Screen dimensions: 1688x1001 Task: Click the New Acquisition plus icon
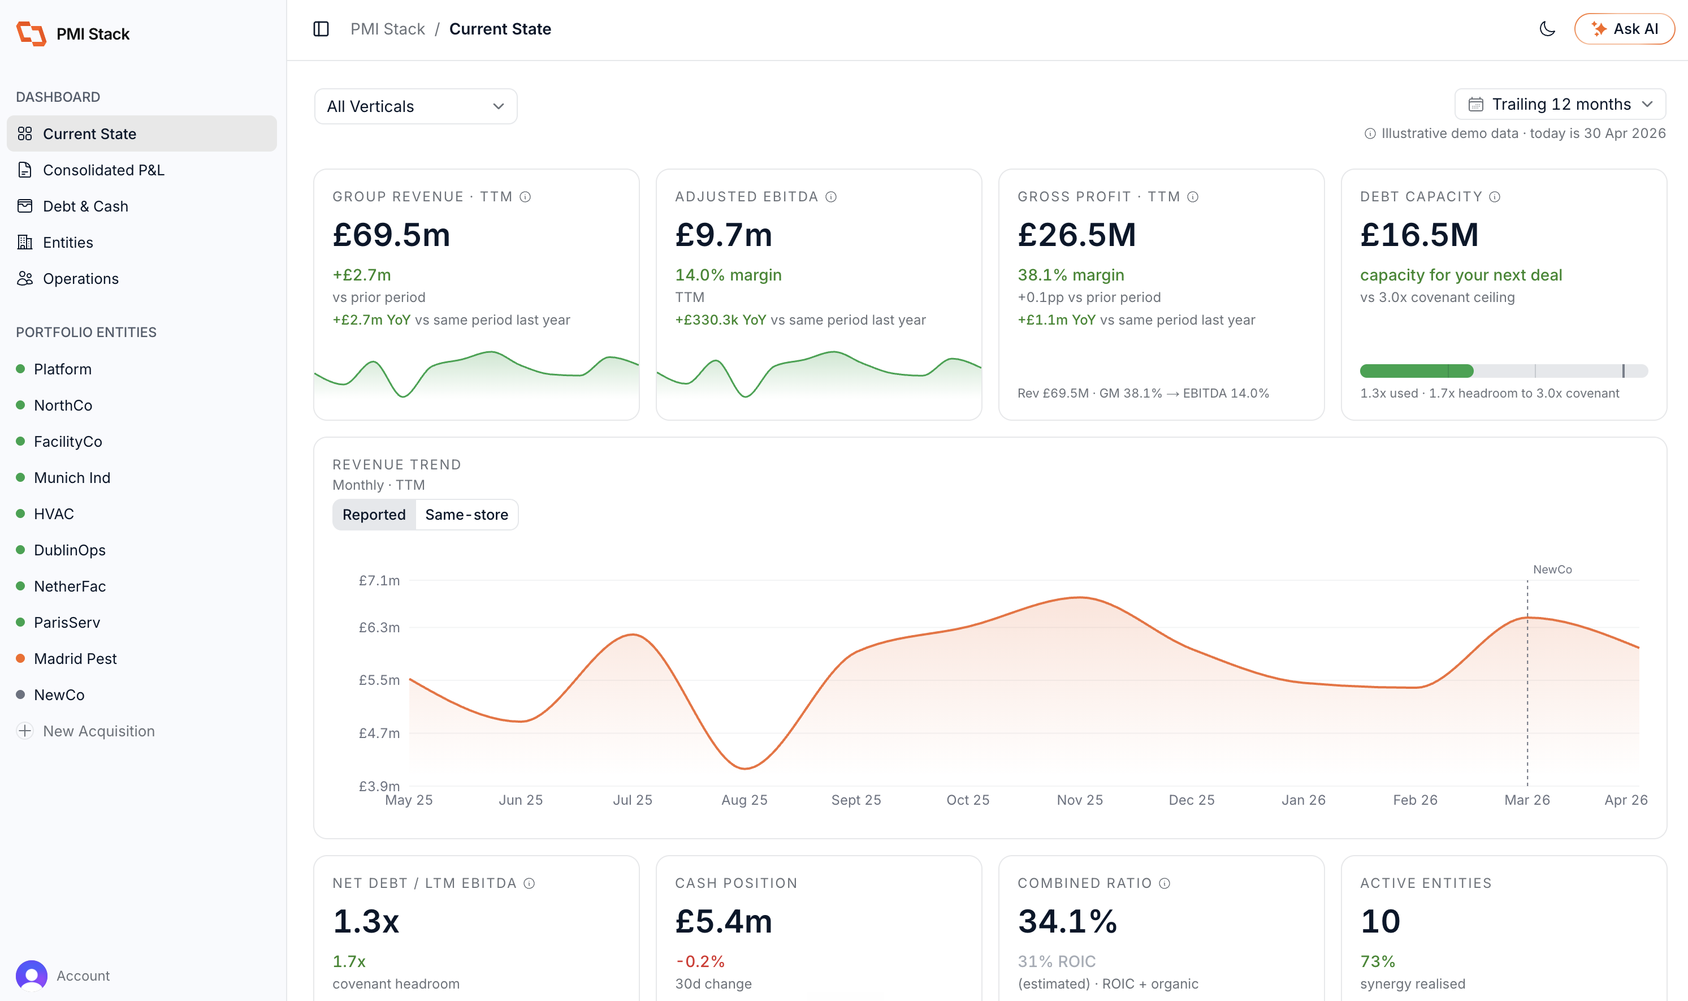coord(25,731)
